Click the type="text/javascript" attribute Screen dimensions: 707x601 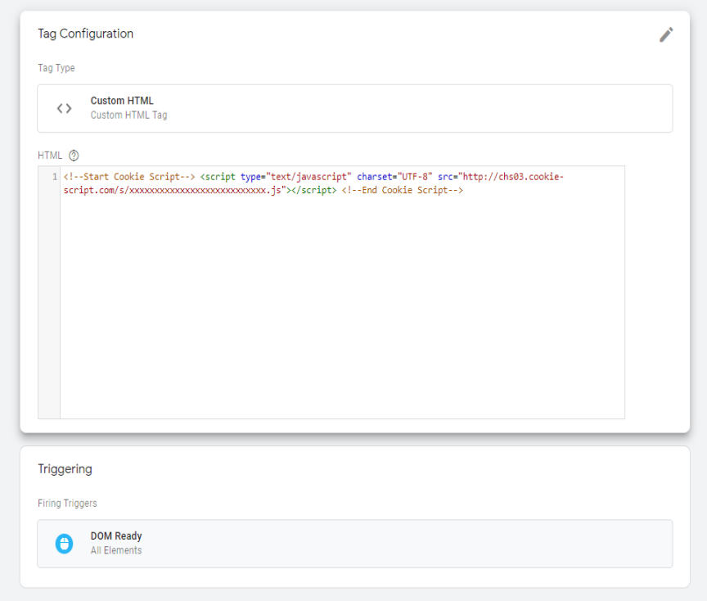(x=295, y=176)
